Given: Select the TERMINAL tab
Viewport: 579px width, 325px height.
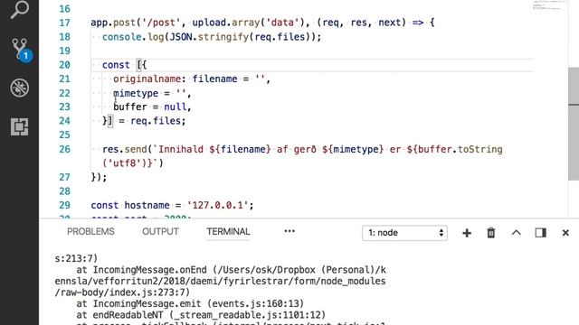Looking at the screenshot, I should [228, 231].
